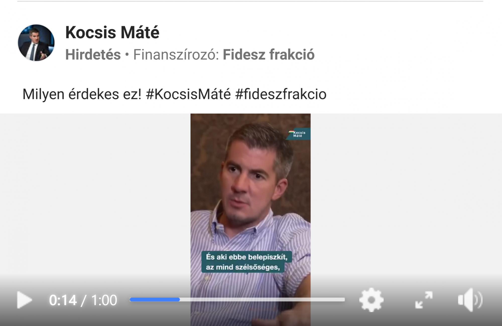Open Kocsis Máté's round profile picture
502x326 pixels.
tap(36, 43)
